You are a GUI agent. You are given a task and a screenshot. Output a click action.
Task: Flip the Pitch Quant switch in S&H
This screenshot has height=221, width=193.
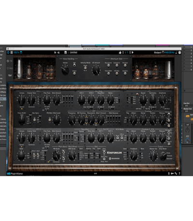point(104,152)
